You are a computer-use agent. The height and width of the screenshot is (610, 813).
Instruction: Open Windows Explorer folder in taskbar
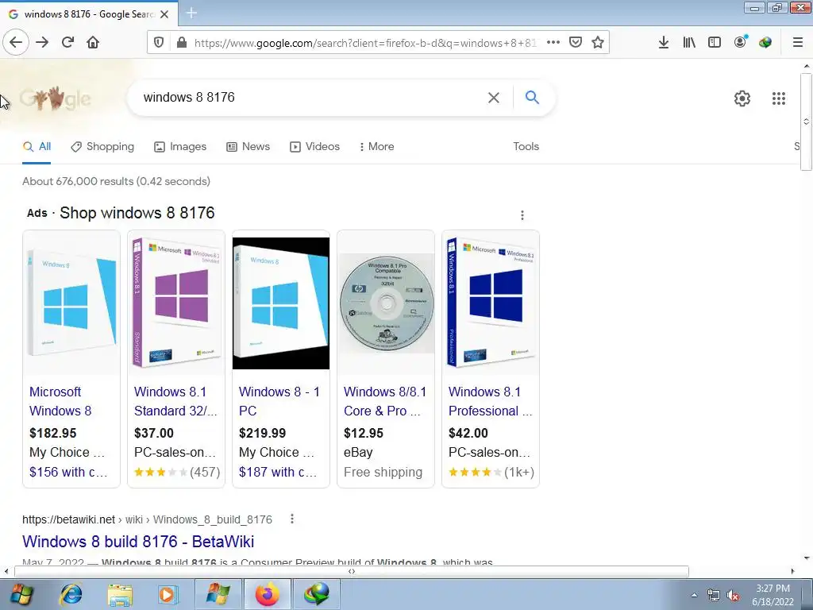(x=120, y=594)
